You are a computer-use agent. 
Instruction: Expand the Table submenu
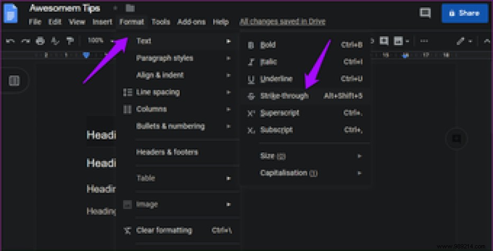(x=178, y=178)
